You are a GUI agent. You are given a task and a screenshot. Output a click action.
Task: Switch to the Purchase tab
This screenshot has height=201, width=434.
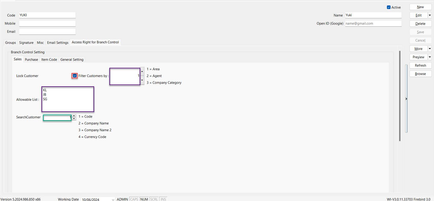tap(31, 60)
